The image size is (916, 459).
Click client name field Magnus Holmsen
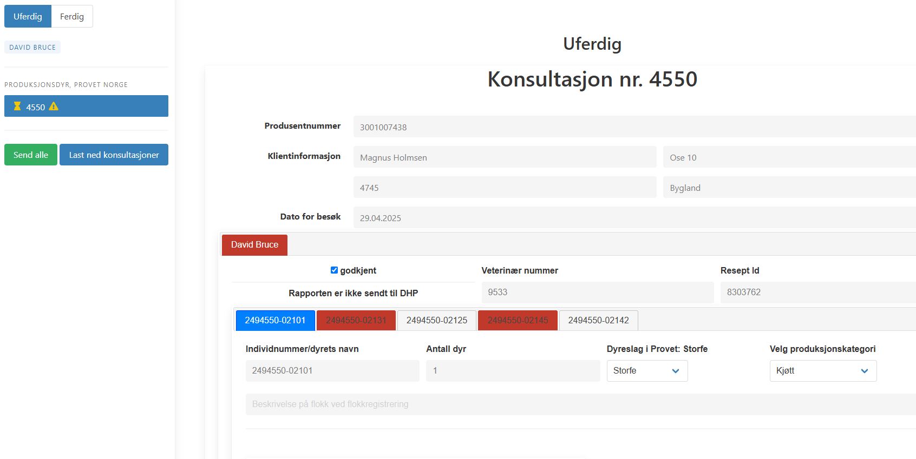(505, 157)
